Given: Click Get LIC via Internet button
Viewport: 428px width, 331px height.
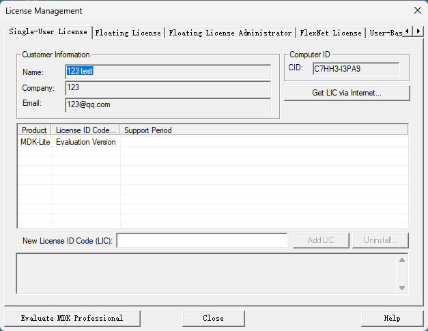Looking at the screenshot, I should (x=347, y=93).
